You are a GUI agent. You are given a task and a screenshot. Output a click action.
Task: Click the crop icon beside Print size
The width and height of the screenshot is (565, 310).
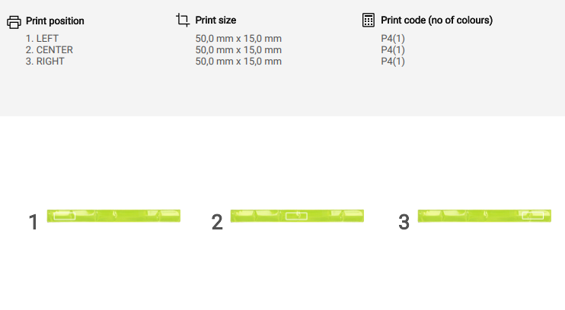(x=183, y=20)
